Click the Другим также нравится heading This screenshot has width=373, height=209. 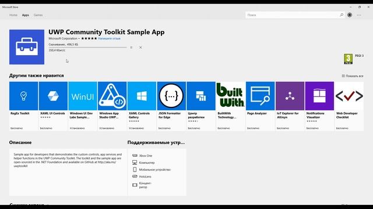(x=36, y=75)
